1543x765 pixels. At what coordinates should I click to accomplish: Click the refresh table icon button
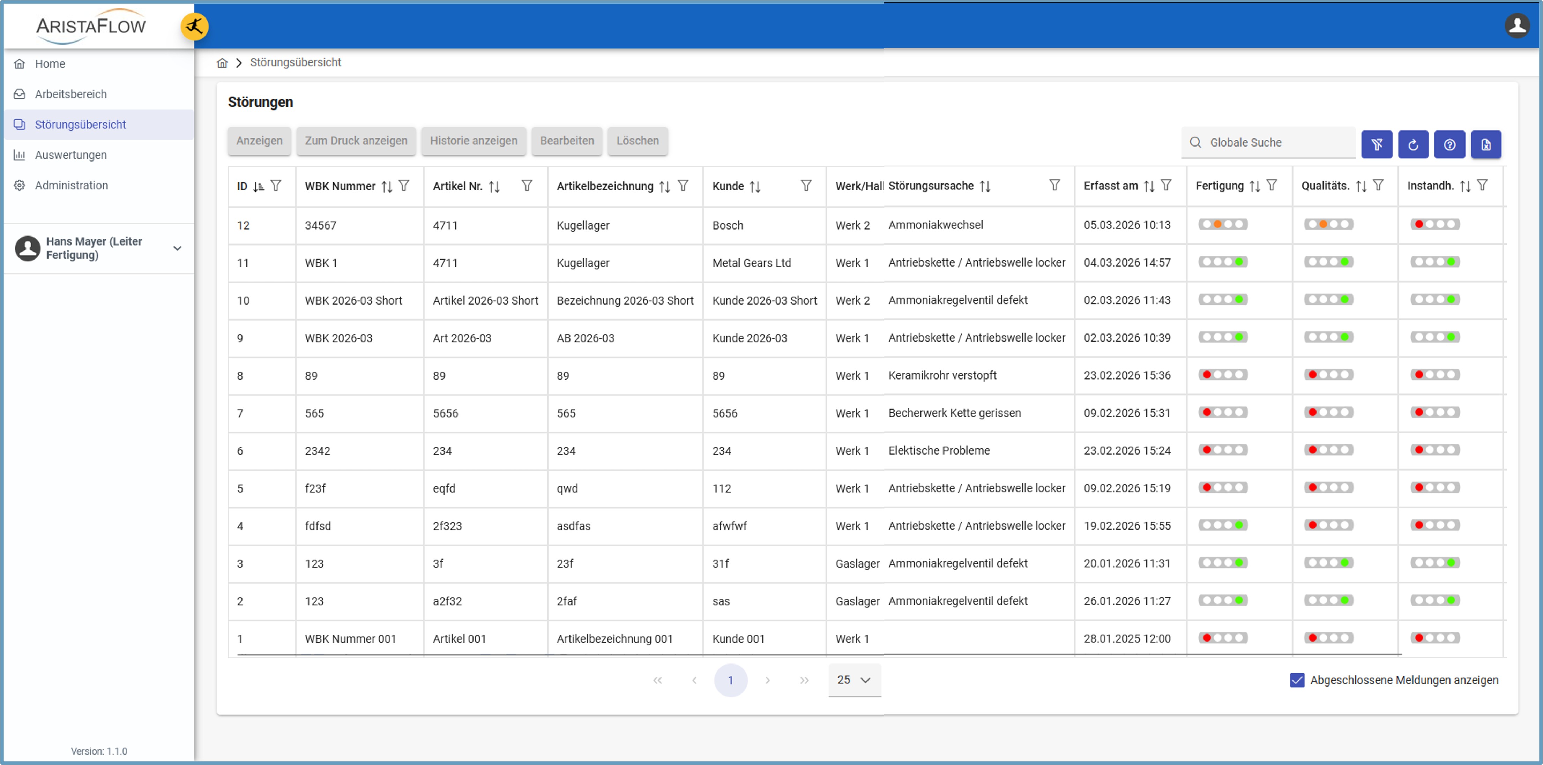click(x=1412, y=144)
